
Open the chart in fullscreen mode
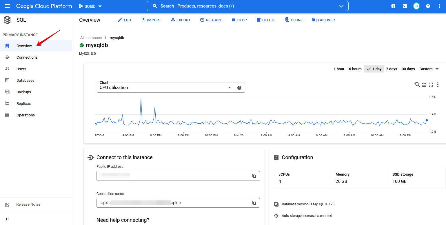pyautogui.click(x=431, y=85)
